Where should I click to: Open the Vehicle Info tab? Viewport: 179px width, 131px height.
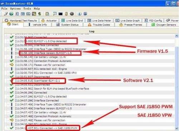(38, 25)
